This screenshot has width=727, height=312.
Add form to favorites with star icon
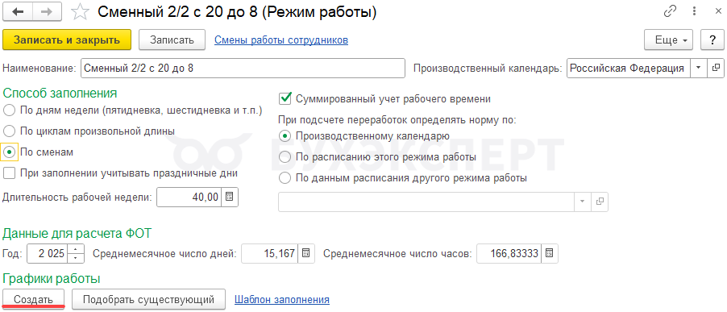click(81, 13)
